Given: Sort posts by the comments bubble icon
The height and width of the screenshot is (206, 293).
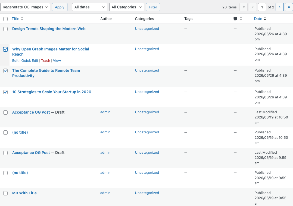Looking at the screenshot, I should click(235, 19).
